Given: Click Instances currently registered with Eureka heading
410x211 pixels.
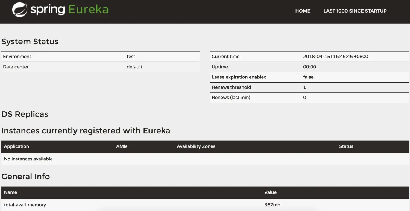Looking at the screenshot, I should point(86,131).
